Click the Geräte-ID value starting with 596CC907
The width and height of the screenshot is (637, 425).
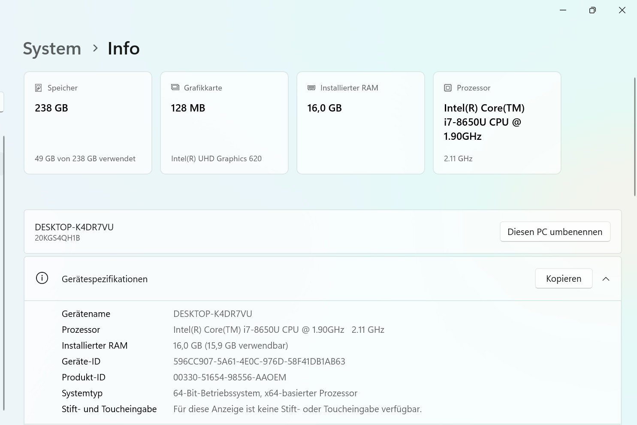click(259, 362)
